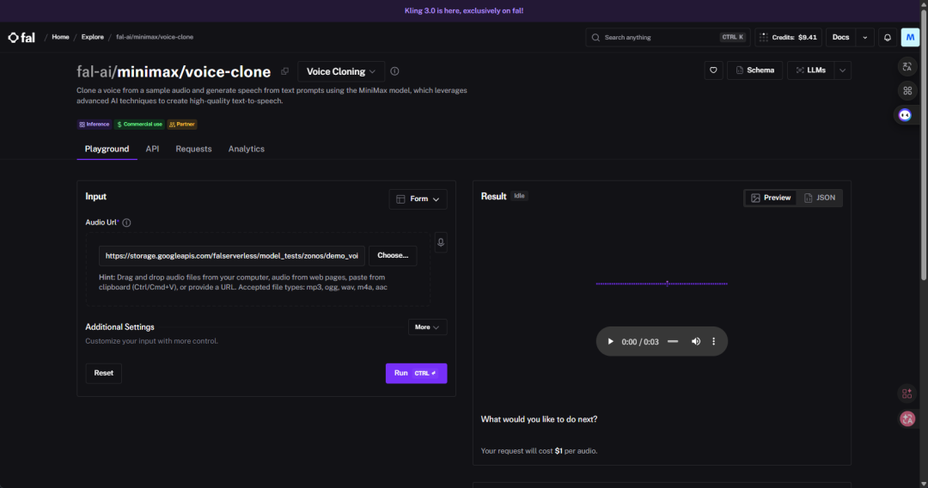
Task: Expand More additional settings
Action: [x=427, y=327]
